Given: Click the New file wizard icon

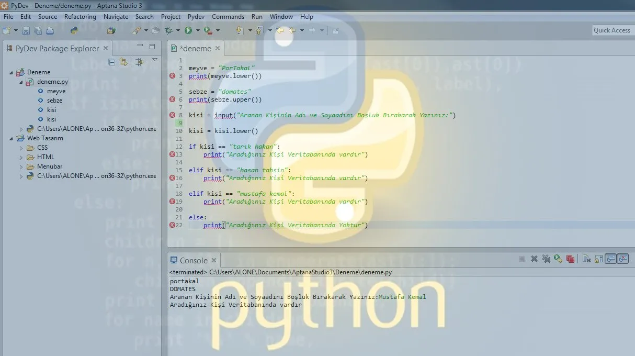Looking at the screenshot, I should click(x=7, y=30).
